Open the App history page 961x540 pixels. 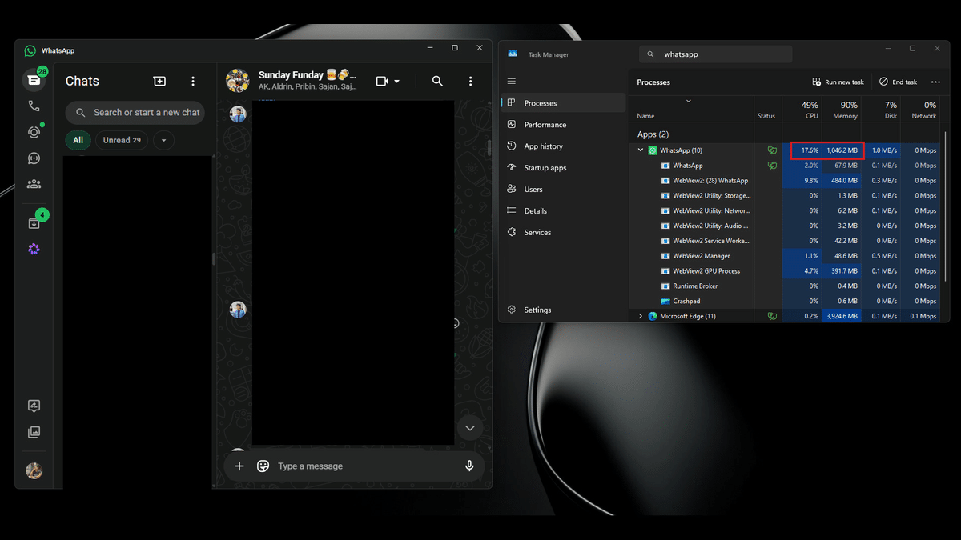pos(564,146)
